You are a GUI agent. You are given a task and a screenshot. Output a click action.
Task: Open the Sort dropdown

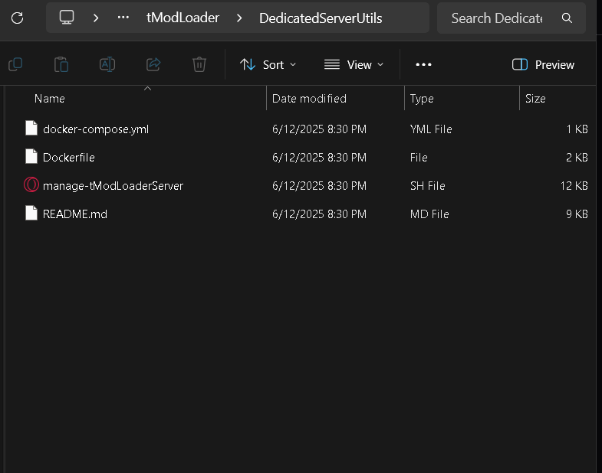pos(268,64)
